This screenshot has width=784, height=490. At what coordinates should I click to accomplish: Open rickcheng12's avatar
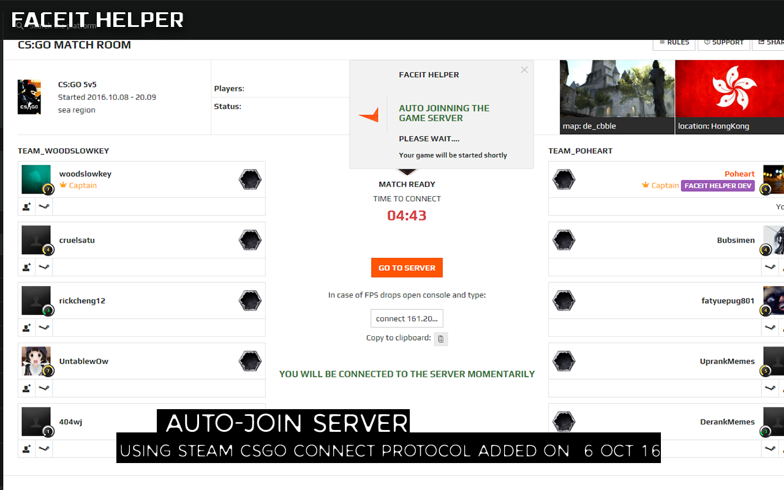(36, 301)
